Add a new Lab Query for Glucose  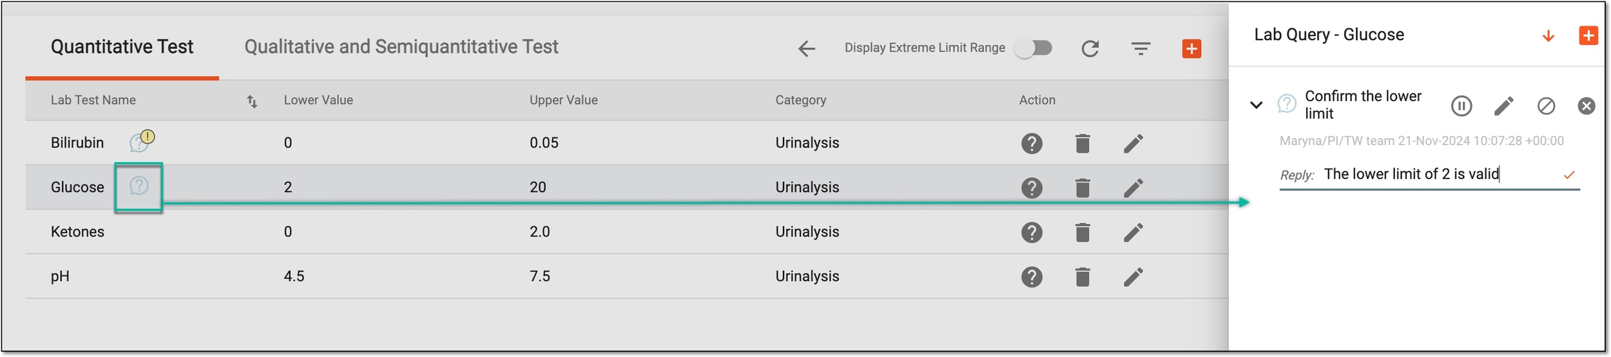point(1588,35)
